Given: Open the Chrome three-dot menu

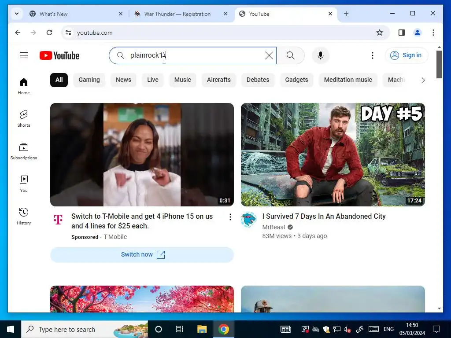Looking at the screenshot, I should [x=433, y=33].
